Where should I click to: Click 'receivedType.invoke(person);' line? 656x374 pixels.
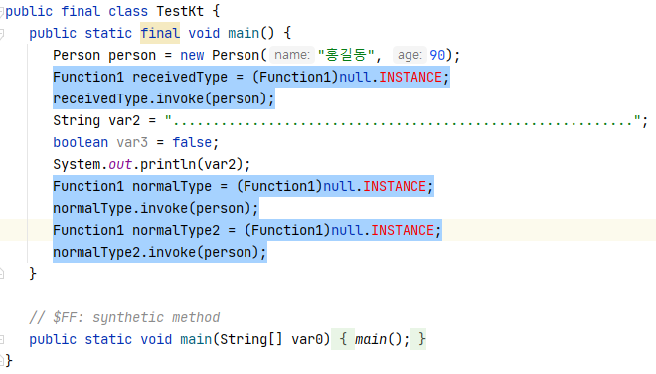point(164,99)
